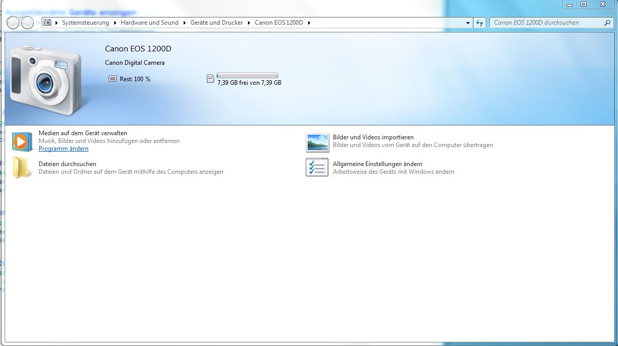Go to Hardware und Sound breadcrumb

[150, 23]
